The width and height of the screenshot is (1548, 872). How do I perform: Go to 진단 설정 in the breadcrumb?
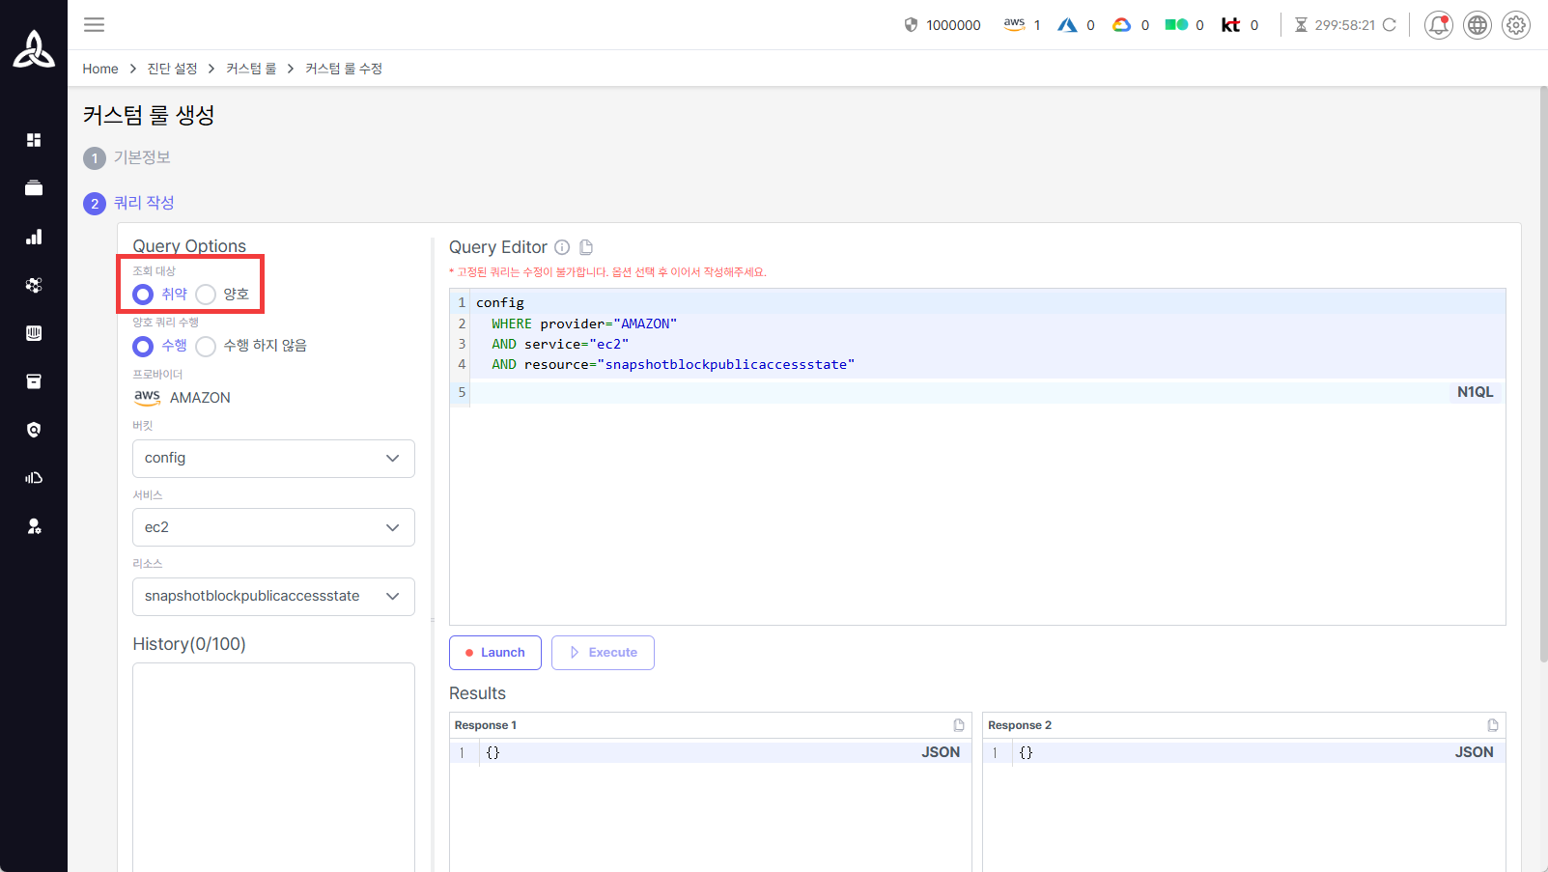pyautogui.click(x=172, y=69)
